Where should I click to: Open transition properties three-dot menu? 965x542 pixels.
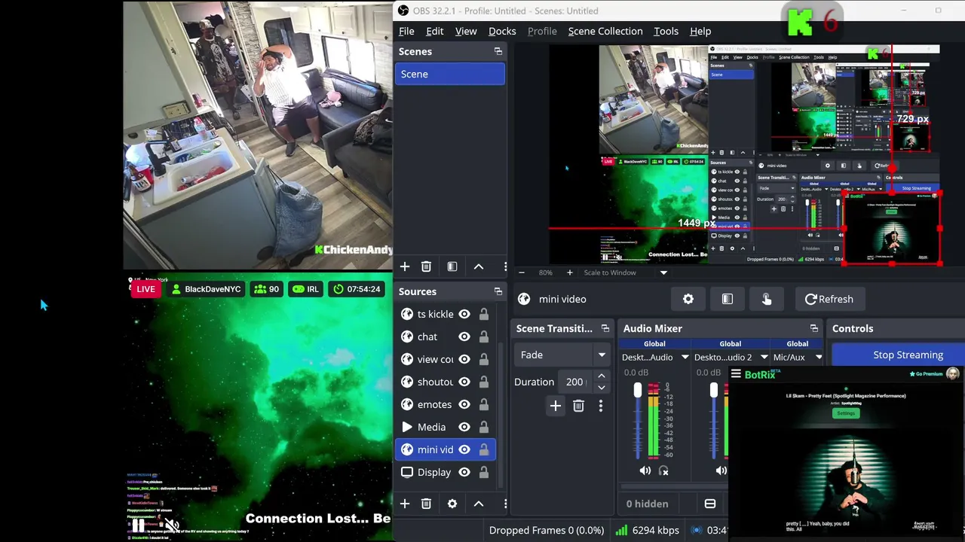(x=601, y=406)
